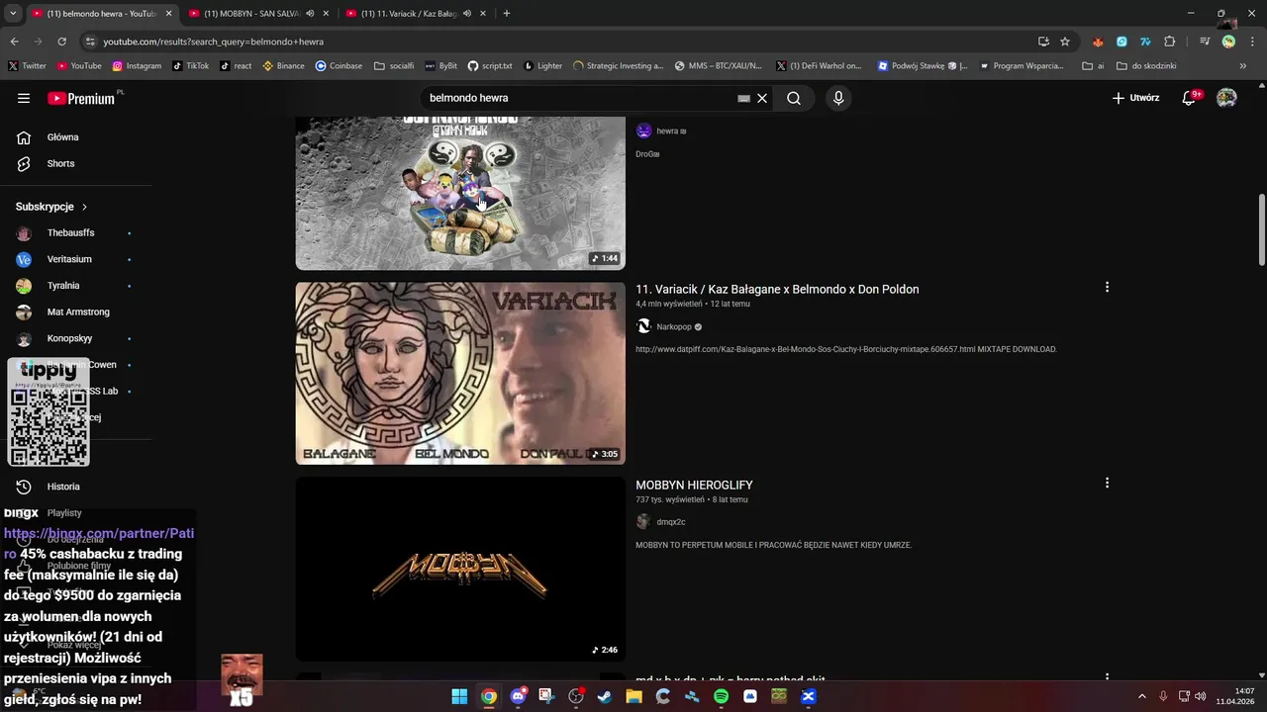1267x712 pixels.
Task: Open the on-screen keyboard in search box
Action: [743, 98]
